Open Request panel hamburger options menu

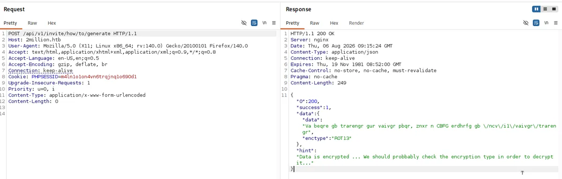tap(274, 23)
